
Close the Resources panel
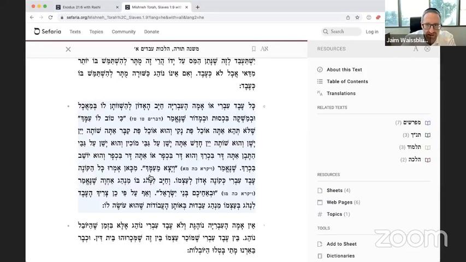[x=427, y=49]
